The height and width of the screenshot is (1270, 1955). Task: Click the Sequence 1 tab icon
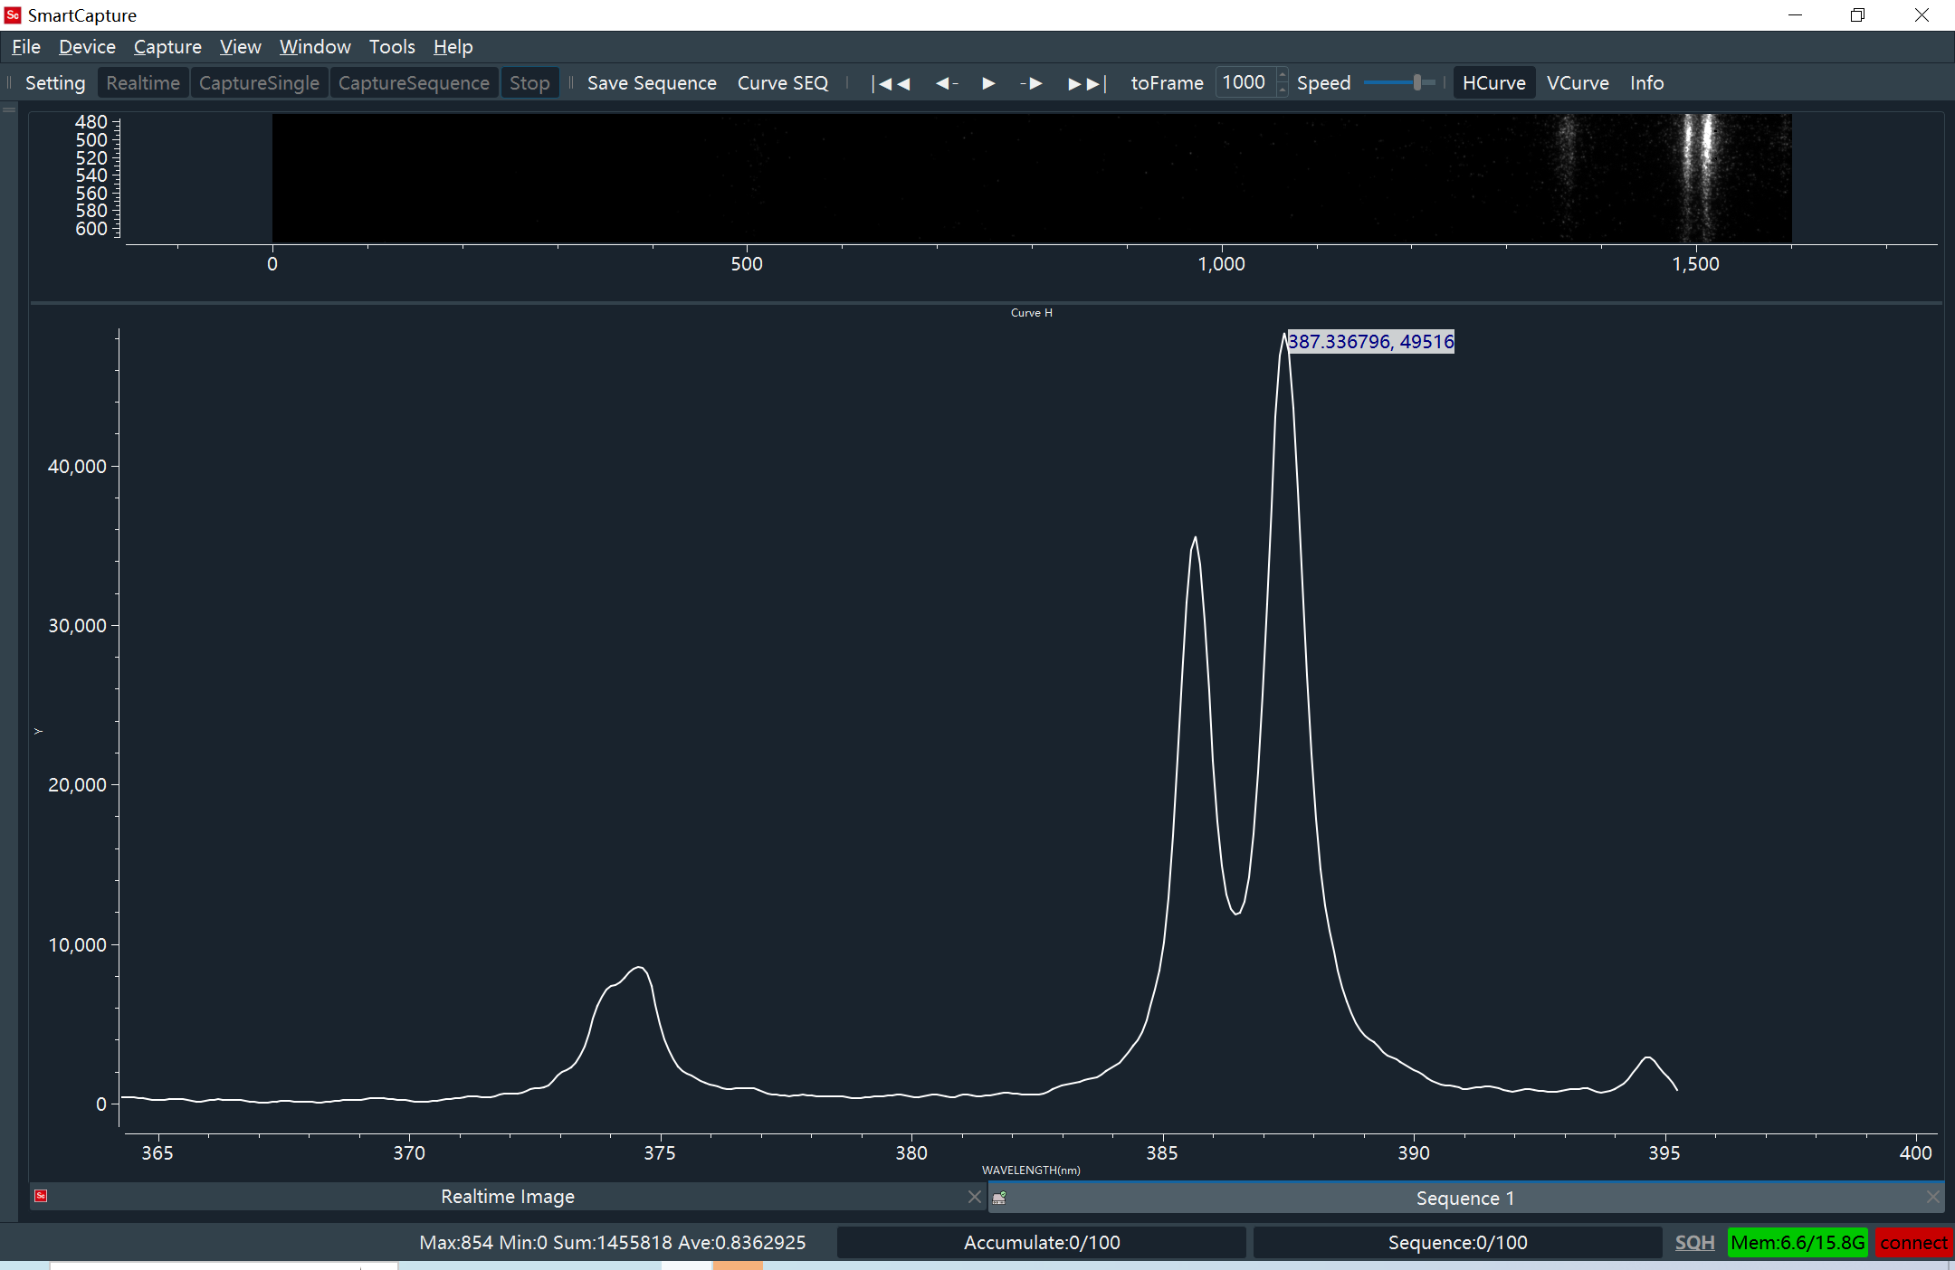(999, 1198)
